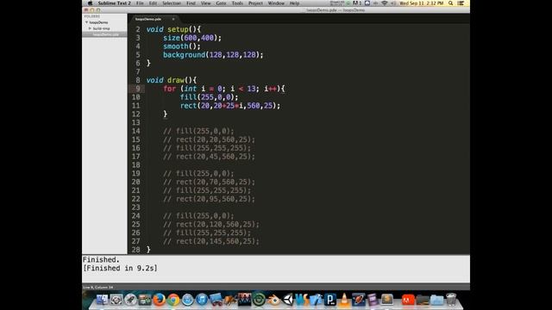
Task: Open Firefox from the dock
Action: tap(159, 300)
